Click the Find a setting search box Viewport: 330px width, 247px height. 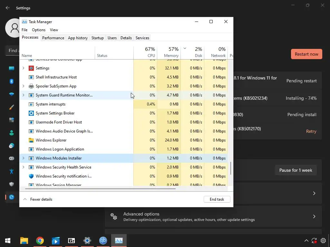click(12, 50)
